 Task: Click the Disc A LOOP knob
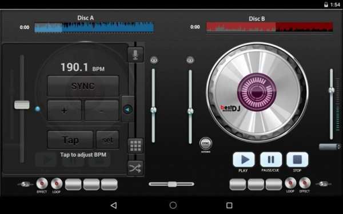[57, 183]
